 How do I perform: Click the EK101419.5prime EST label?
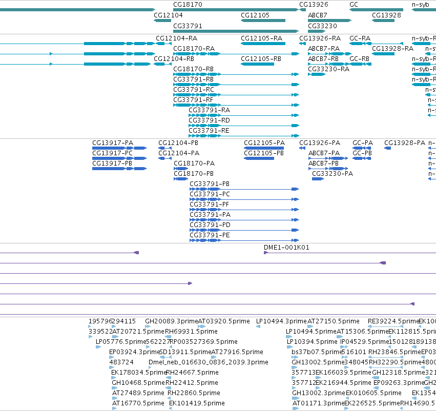coord(197,404)
